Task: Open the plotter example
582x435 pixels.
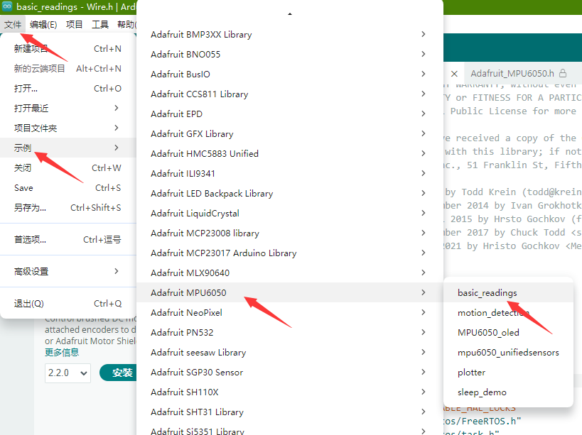Action: point(508,372)
